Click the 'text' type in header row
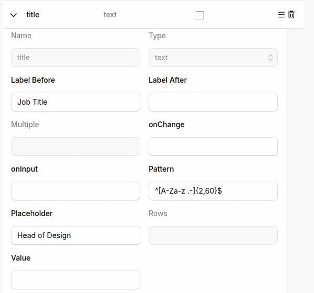This screenshot has height=293, width=314. coord(110,15)
